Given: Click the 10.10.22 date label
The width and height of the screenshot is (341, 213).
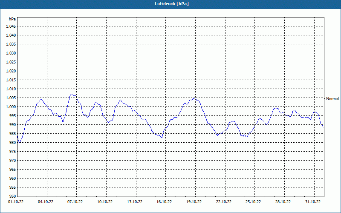Looking at the screenshot, I should click(x=105, y=202).
